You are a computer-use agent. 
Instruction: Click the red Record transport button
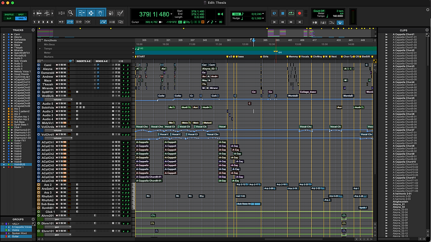coord(300,13)
